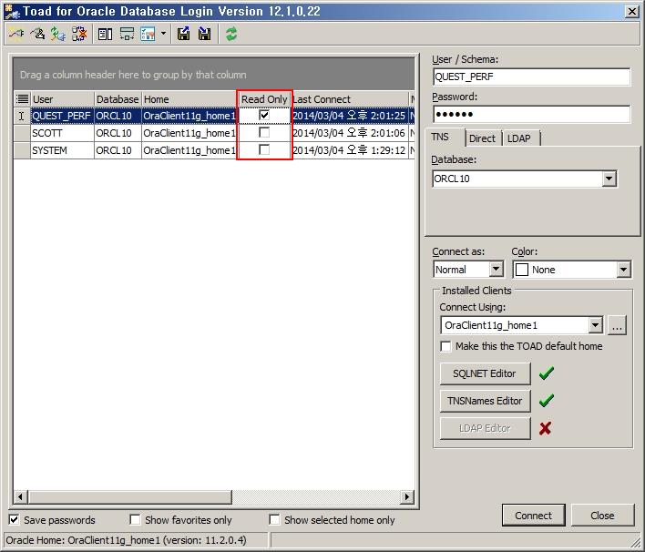Open the arrow beside checklist options icon
645x552 pixels.
pyautogui.click(x=163, y=34)
